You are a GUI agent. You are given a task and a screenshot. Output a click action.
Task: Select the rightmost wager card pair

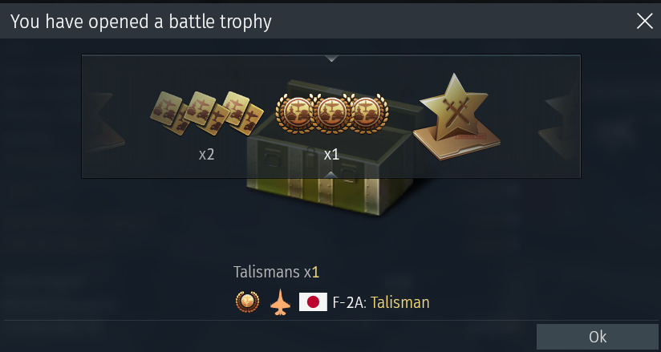pos(243,113)
